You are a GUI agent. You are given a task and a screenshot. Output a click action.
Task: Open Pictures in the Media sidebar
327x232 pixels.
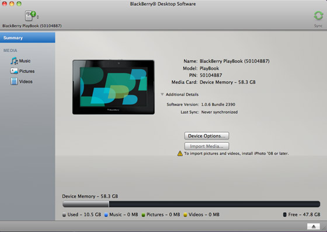(x=27, y=71)
